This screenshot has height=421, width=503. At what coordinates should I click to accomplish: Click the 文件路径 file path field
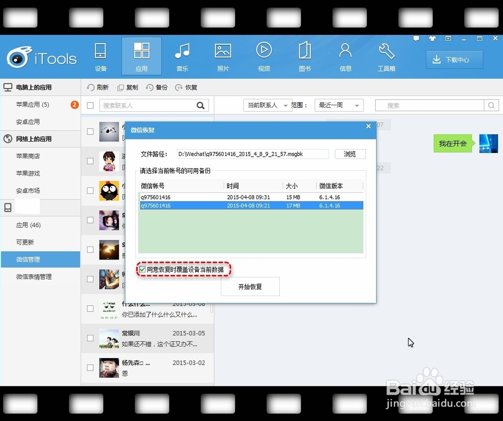pos(253,154)
